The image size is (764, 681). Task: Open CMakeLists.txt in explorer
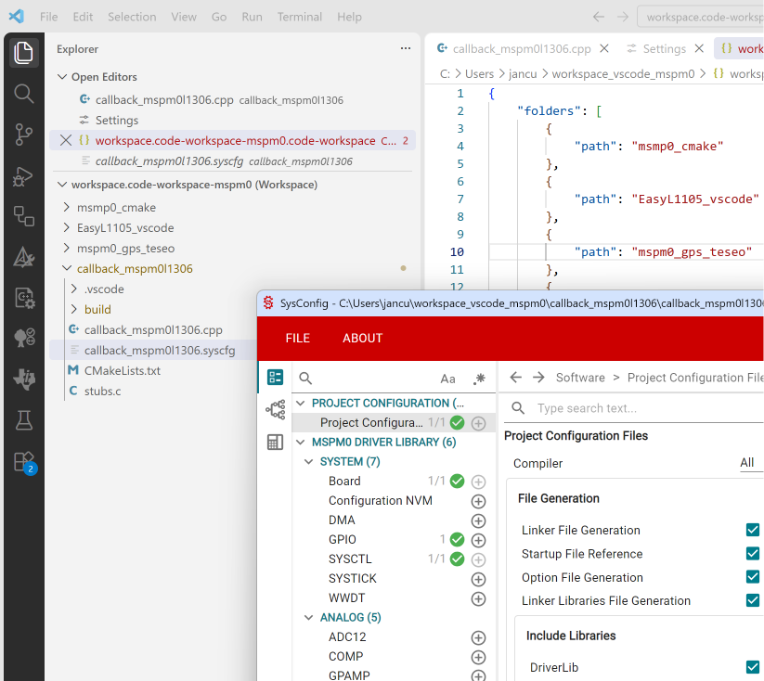click(x=123, y=371)
